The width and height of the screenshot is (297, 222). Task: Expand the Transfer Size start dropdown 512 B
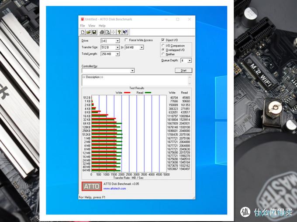click(x=117, y=47)
